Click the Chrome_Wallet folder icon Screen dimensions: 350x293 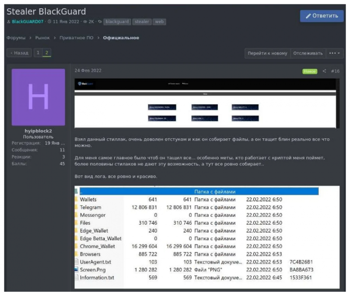[77, 246]
